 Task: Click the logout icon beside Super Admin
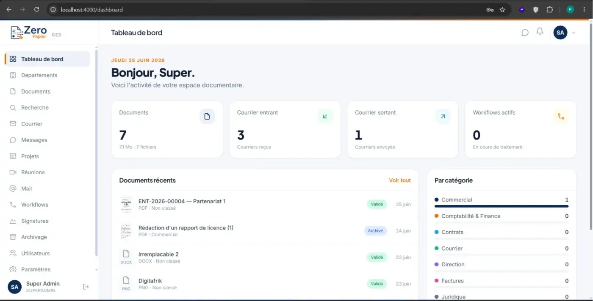tap(86, 287)
